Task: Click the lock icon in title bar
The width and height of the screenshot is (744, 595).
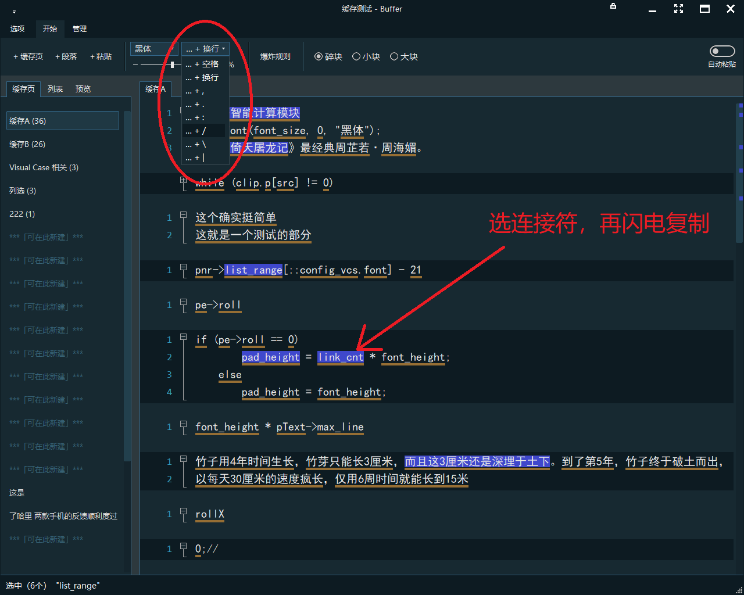Action: coord(613,6)
